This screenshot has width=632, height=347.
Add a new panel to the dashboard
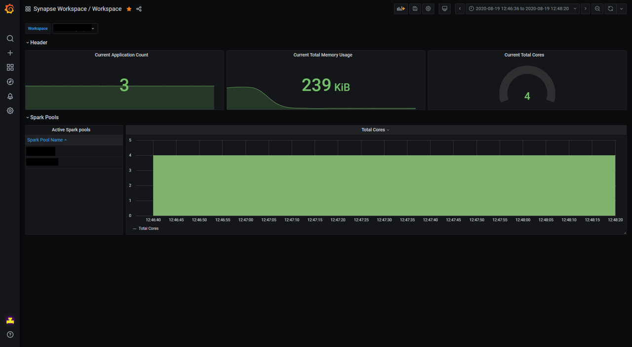[x=401, y=8]
